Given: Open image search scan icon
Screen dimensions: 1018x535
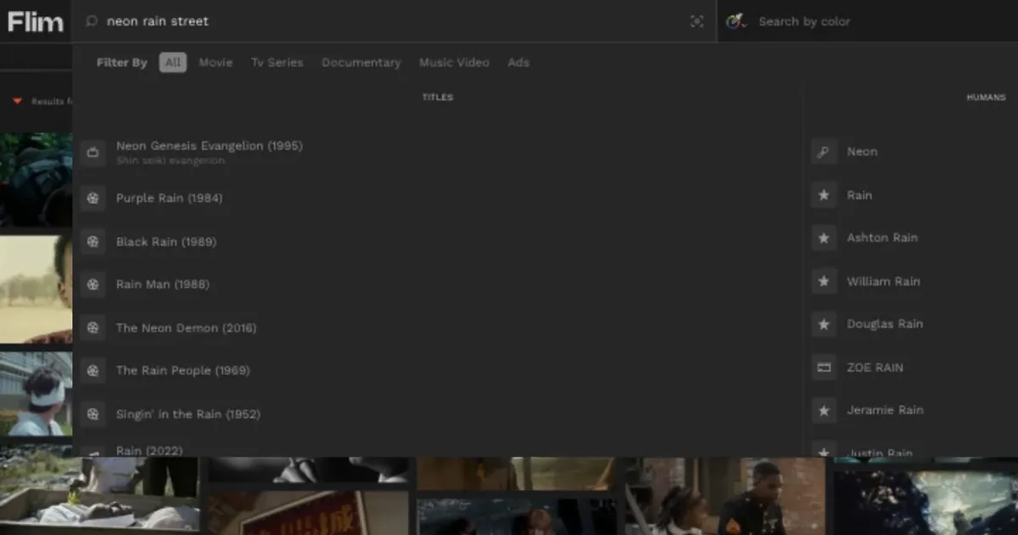Looking at the screenshot, I should click(x=697, y=21).
